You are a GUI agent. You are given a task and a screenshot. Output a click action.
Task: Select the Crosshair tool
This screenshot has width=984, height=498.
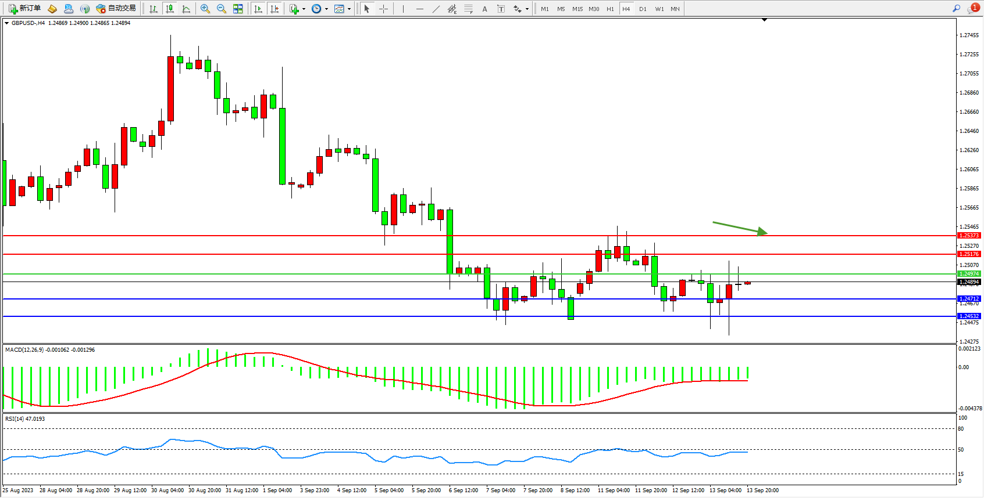click(384, 9)
